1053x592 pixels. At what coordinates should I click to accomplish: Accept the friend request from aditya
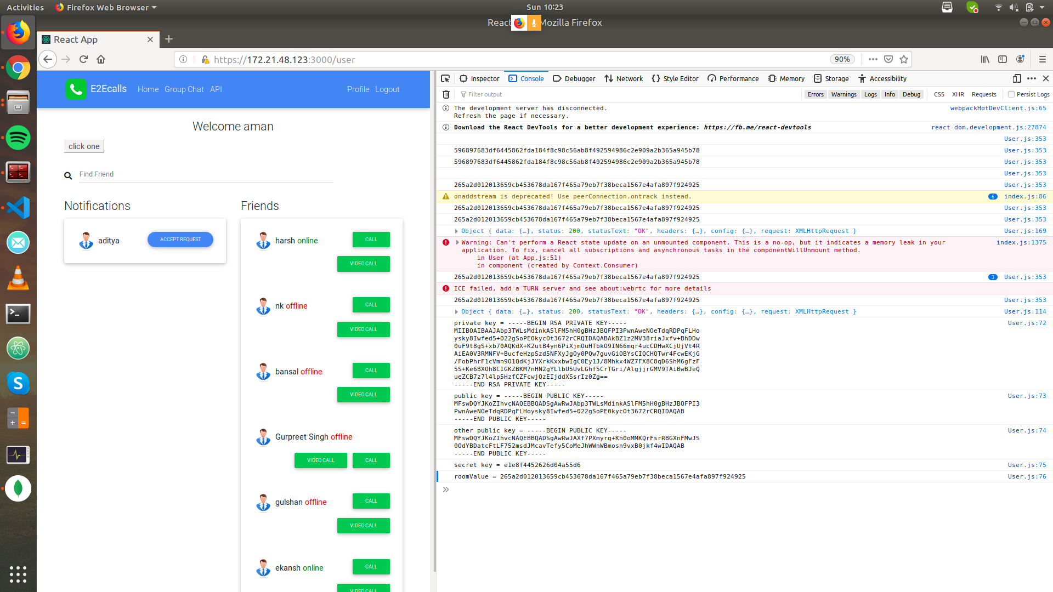tap(180, 240)
